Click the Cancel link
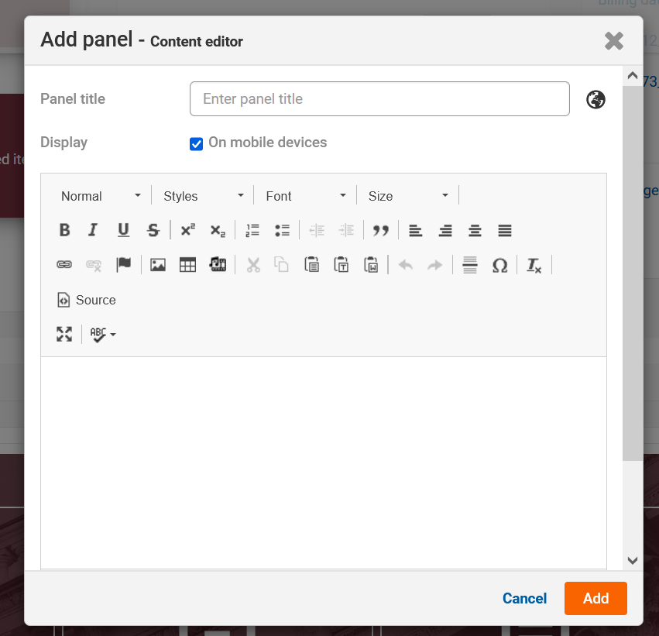The image size is (659, 636). pos(524,598)
